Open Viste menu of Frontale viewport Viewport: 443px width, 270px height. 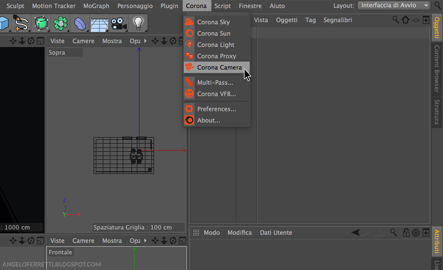(x=57, y=241)
